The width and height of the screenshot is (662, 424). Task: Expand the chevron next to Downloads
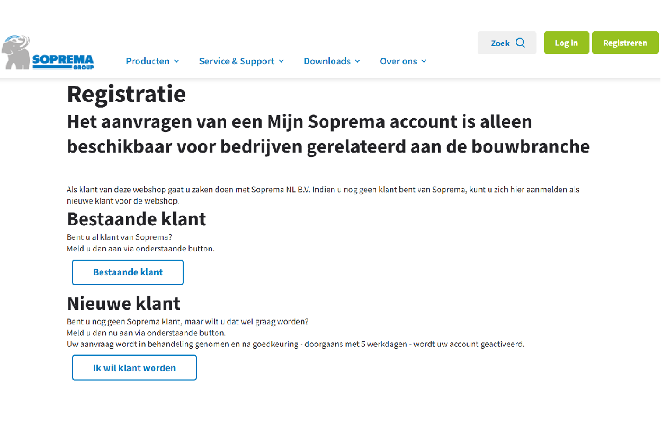357,61
